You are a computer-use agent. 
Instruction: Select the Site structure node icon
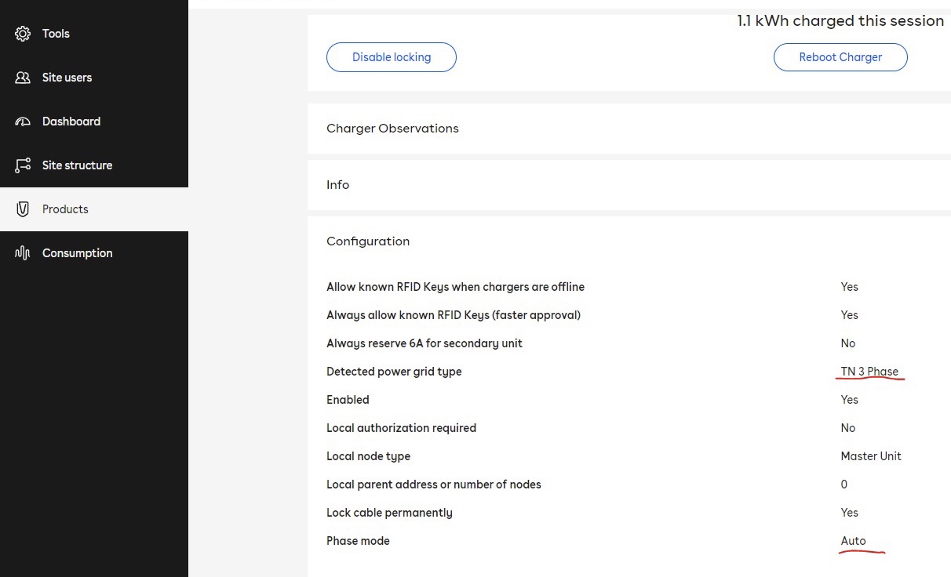(x=23, y=165)
